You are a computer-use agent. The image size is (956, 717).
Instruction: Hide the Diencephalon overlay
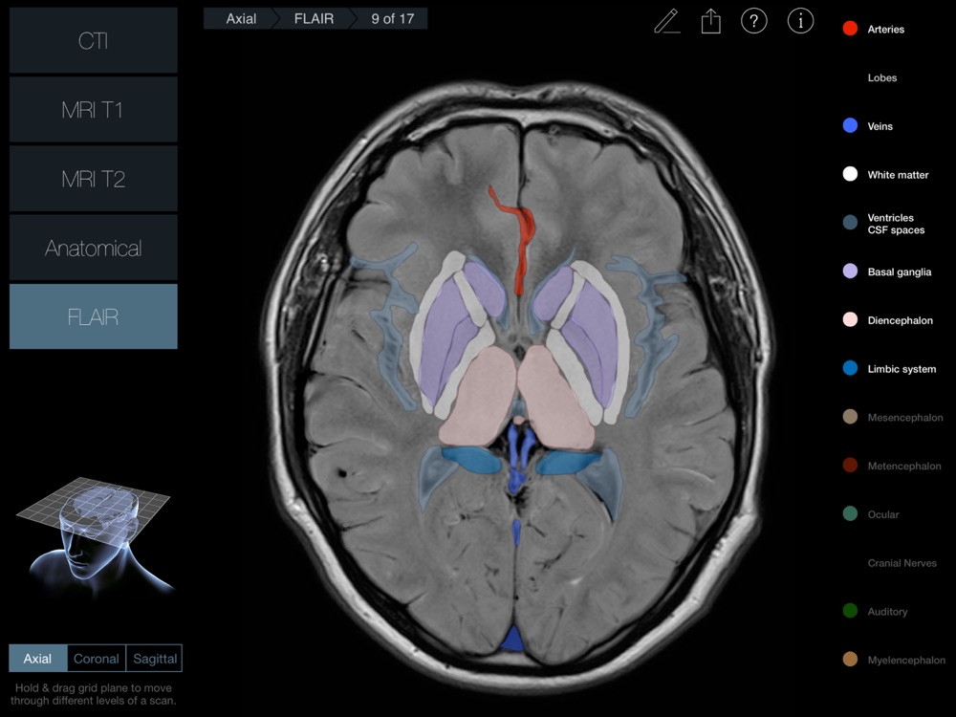click(x=849, y=320)
